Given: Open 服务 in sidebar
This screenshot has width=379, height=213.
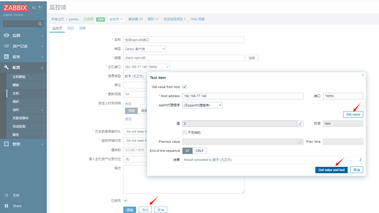Looking at the screenshot, I should [x=26, y=135].
